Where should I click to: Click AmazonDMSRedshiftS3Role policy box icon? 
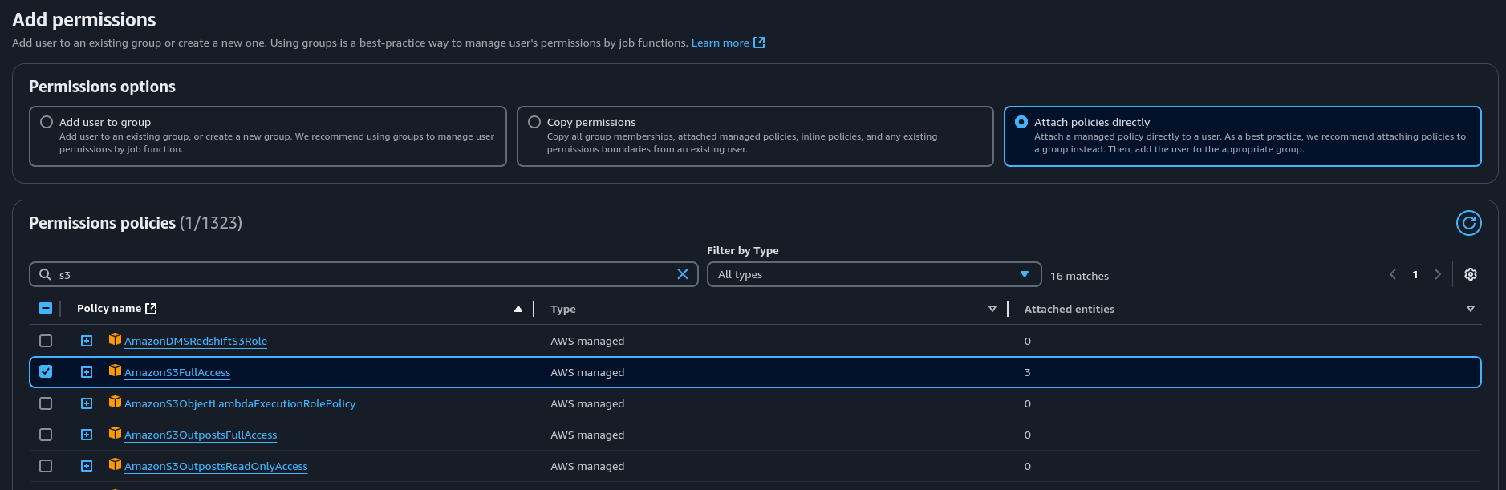(x=115, y=339)
